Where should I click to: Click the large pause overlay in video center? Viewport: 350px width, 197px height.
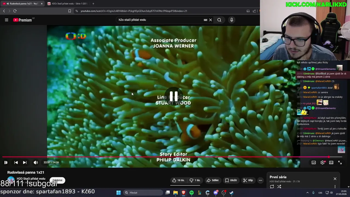coord(173,96)
